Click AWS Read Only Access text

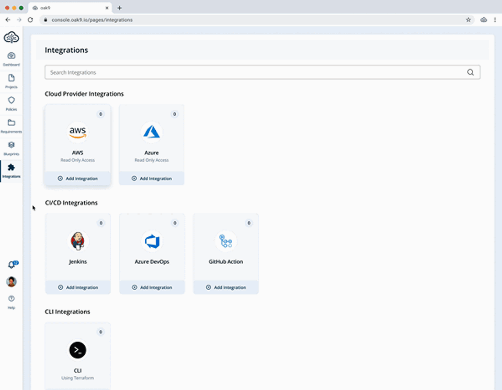click(78, 160)
